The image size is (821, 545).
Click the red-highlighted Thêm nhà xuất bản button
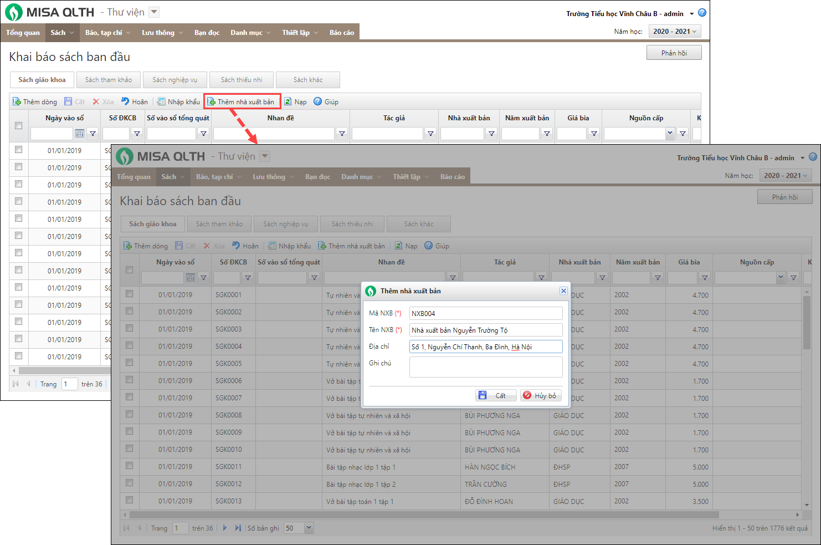242,101
